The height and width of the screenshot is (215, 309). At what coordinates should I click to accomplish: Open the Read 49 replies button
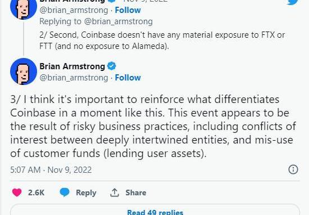click(155, 210)
